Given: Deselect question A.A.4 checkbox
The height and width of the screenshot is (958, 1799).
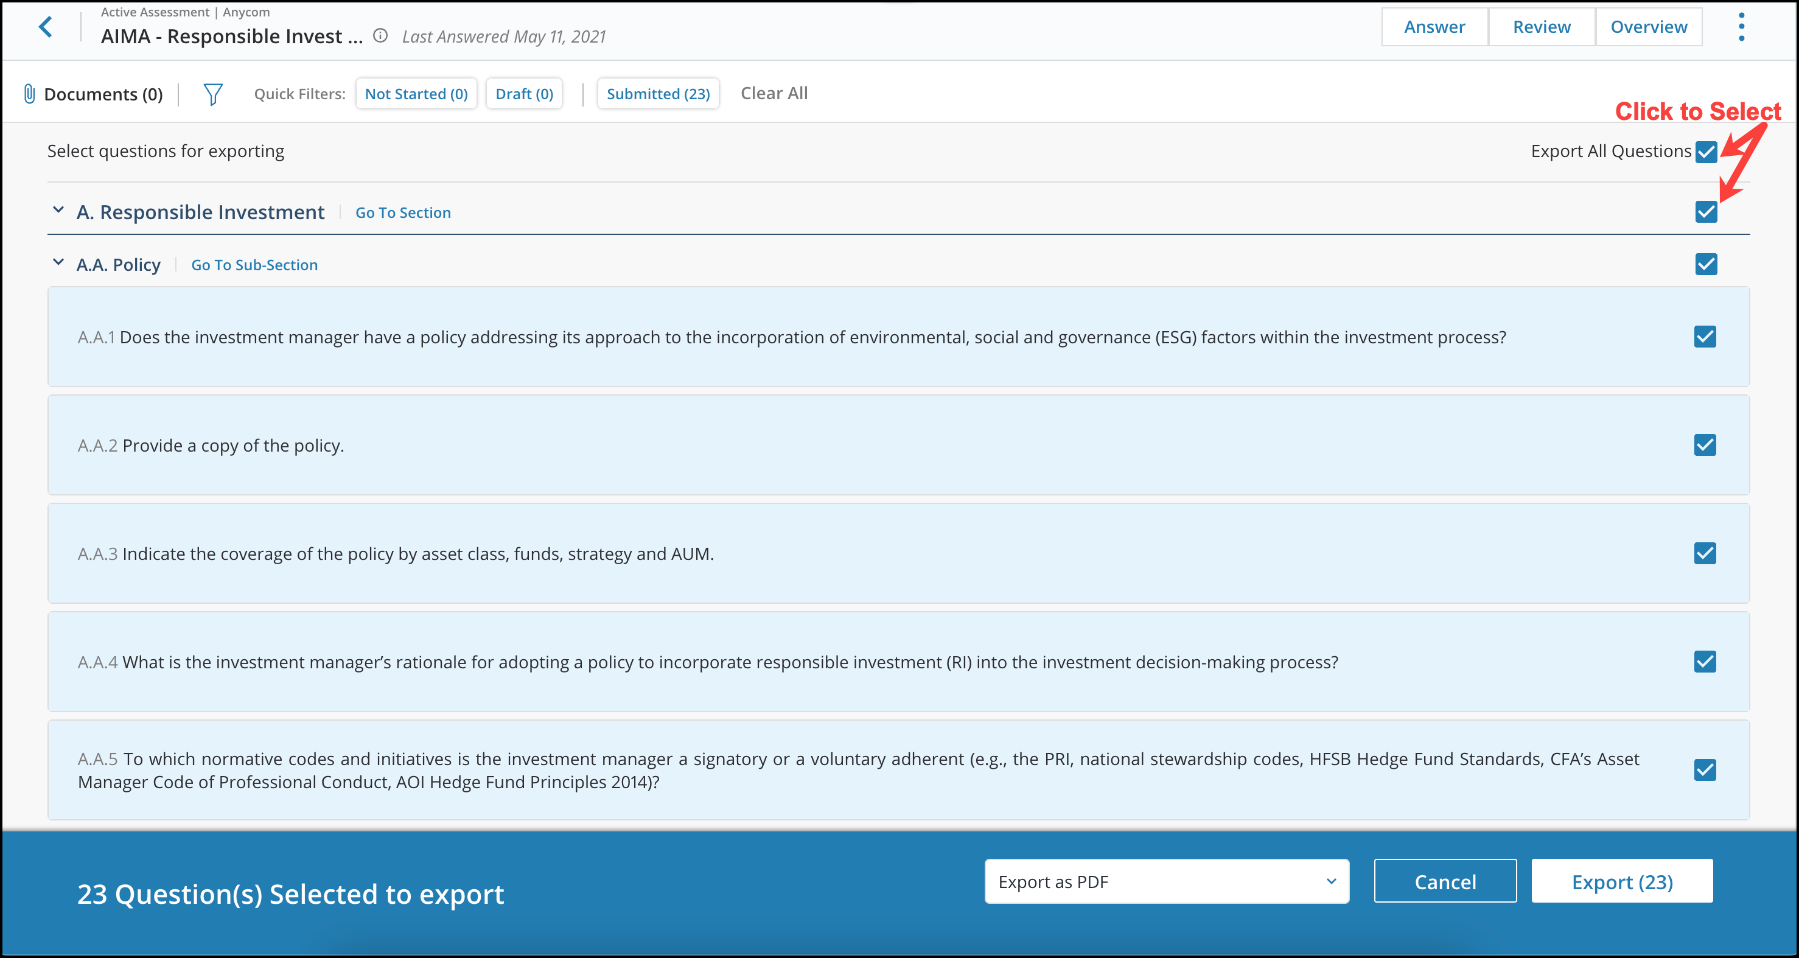Looking at the screenshot, I should click(x=1705, y=661).
